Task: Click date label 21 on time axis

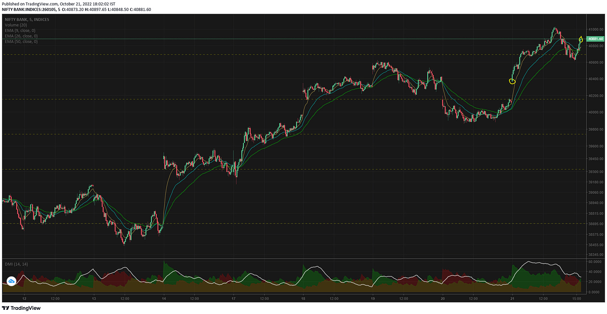Action: coord(512,299)
